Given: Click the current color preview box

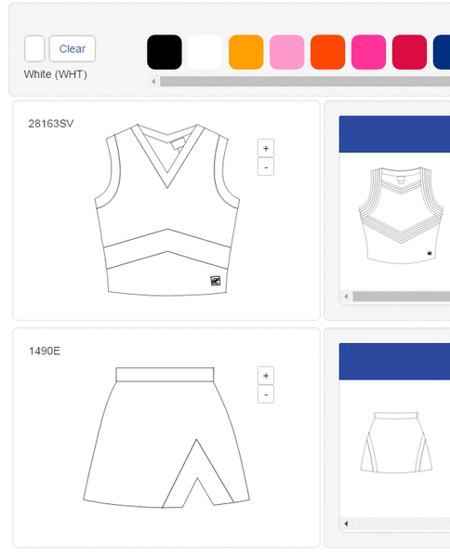Looking at the screenshot, I should click(34, 48).
